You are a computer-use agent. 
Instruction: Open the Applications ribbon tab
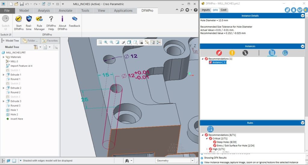(x=123, y=11)
